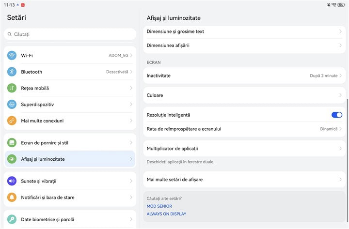
Task: Open Mai multe setări de afișare chevron
Action: coord(340,180)
